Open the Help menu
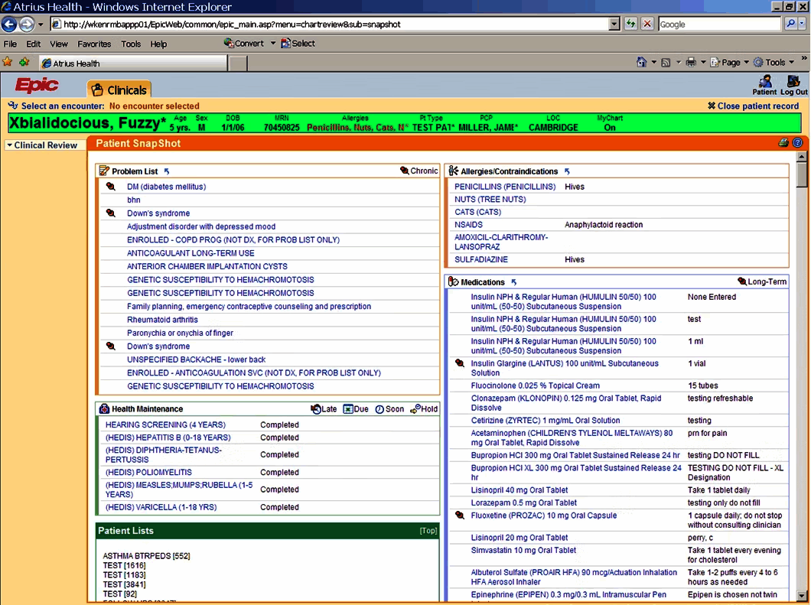The image size is (811, 605). click(x=158, y=44)
